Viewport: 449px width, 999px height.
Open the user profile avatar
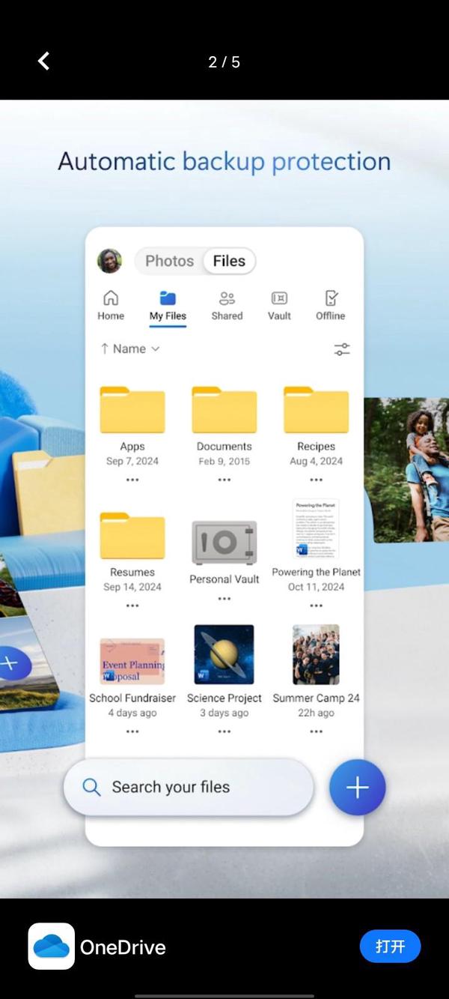coord(110,261)
